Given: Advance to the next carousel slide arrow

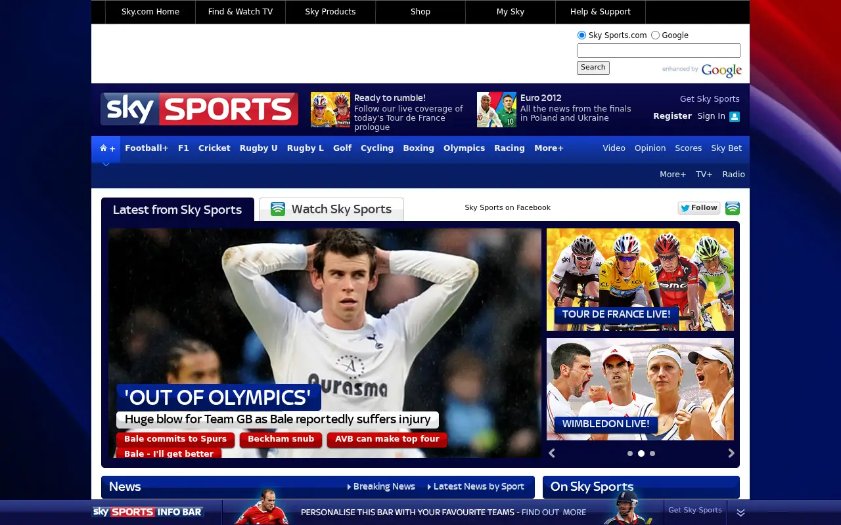Looking at the screenshot, I should pos(731,453).
